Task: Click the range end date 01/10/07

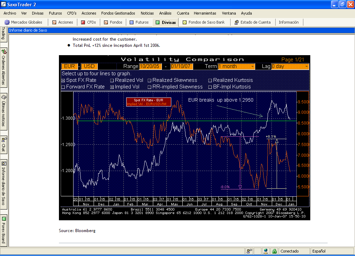Action: click(182, 66)
